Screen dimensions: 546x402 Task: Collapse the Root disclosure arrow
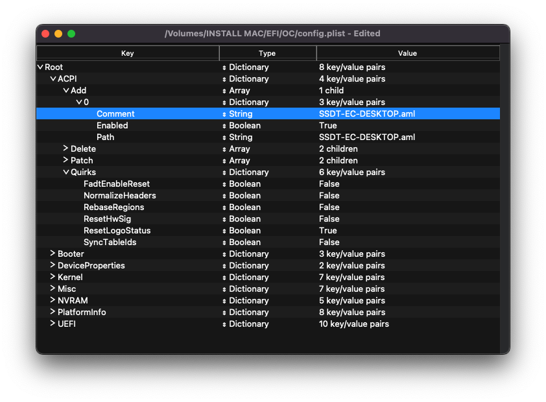(40, 67)
